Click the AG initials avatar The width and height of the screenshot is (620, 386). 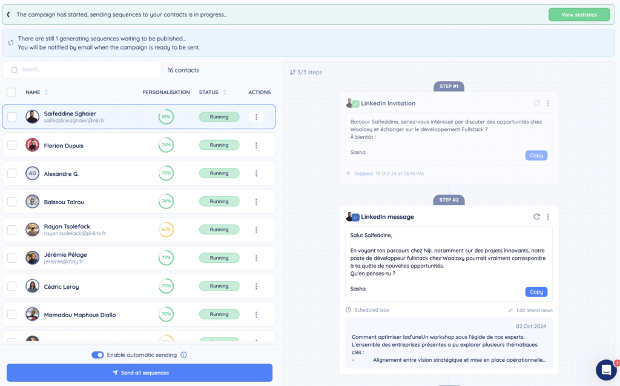click(33, 173)
